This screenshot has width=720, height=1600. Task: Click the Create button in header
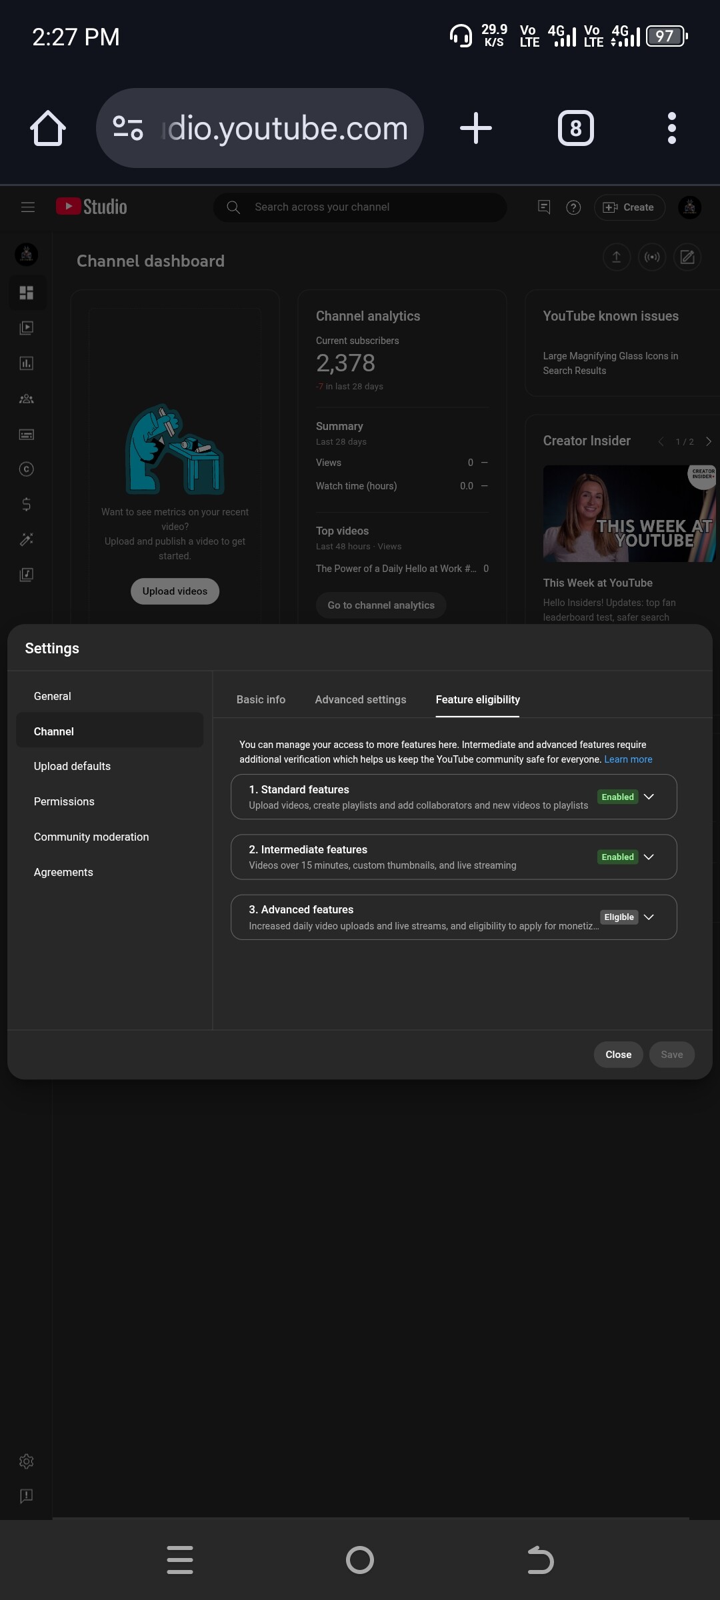click(x=629, y=207)
